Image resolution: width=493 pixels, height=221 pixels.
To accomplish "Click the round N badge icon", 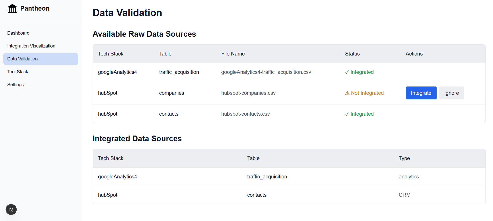I will click(x=11, y=210).
